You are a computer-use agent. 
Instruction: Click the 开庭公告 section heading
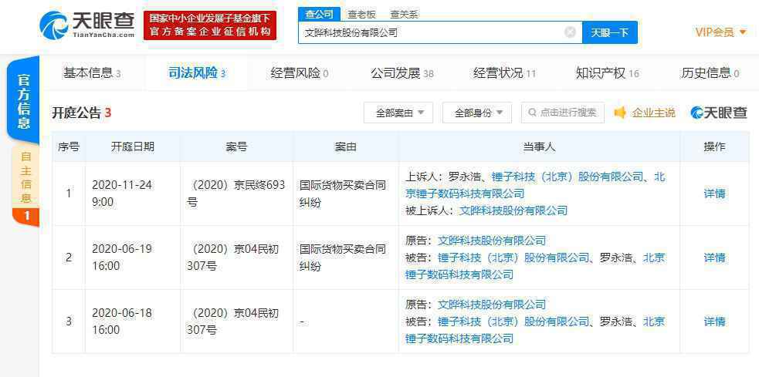pyautogui.click(x=82, y=113)
